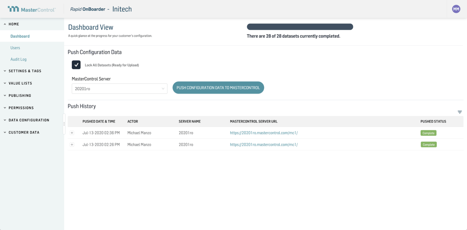Click the green Complete status badge on first row
The height and width of the screenshot is (230, 467).
point(428,133)
